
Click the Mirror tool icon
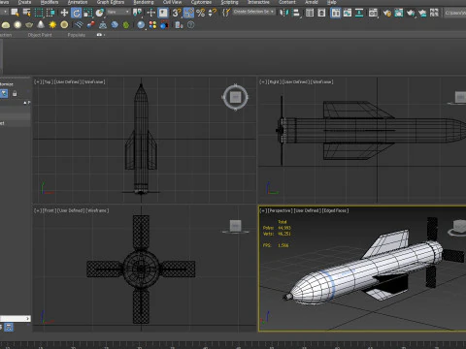click(x=283, y=13)
